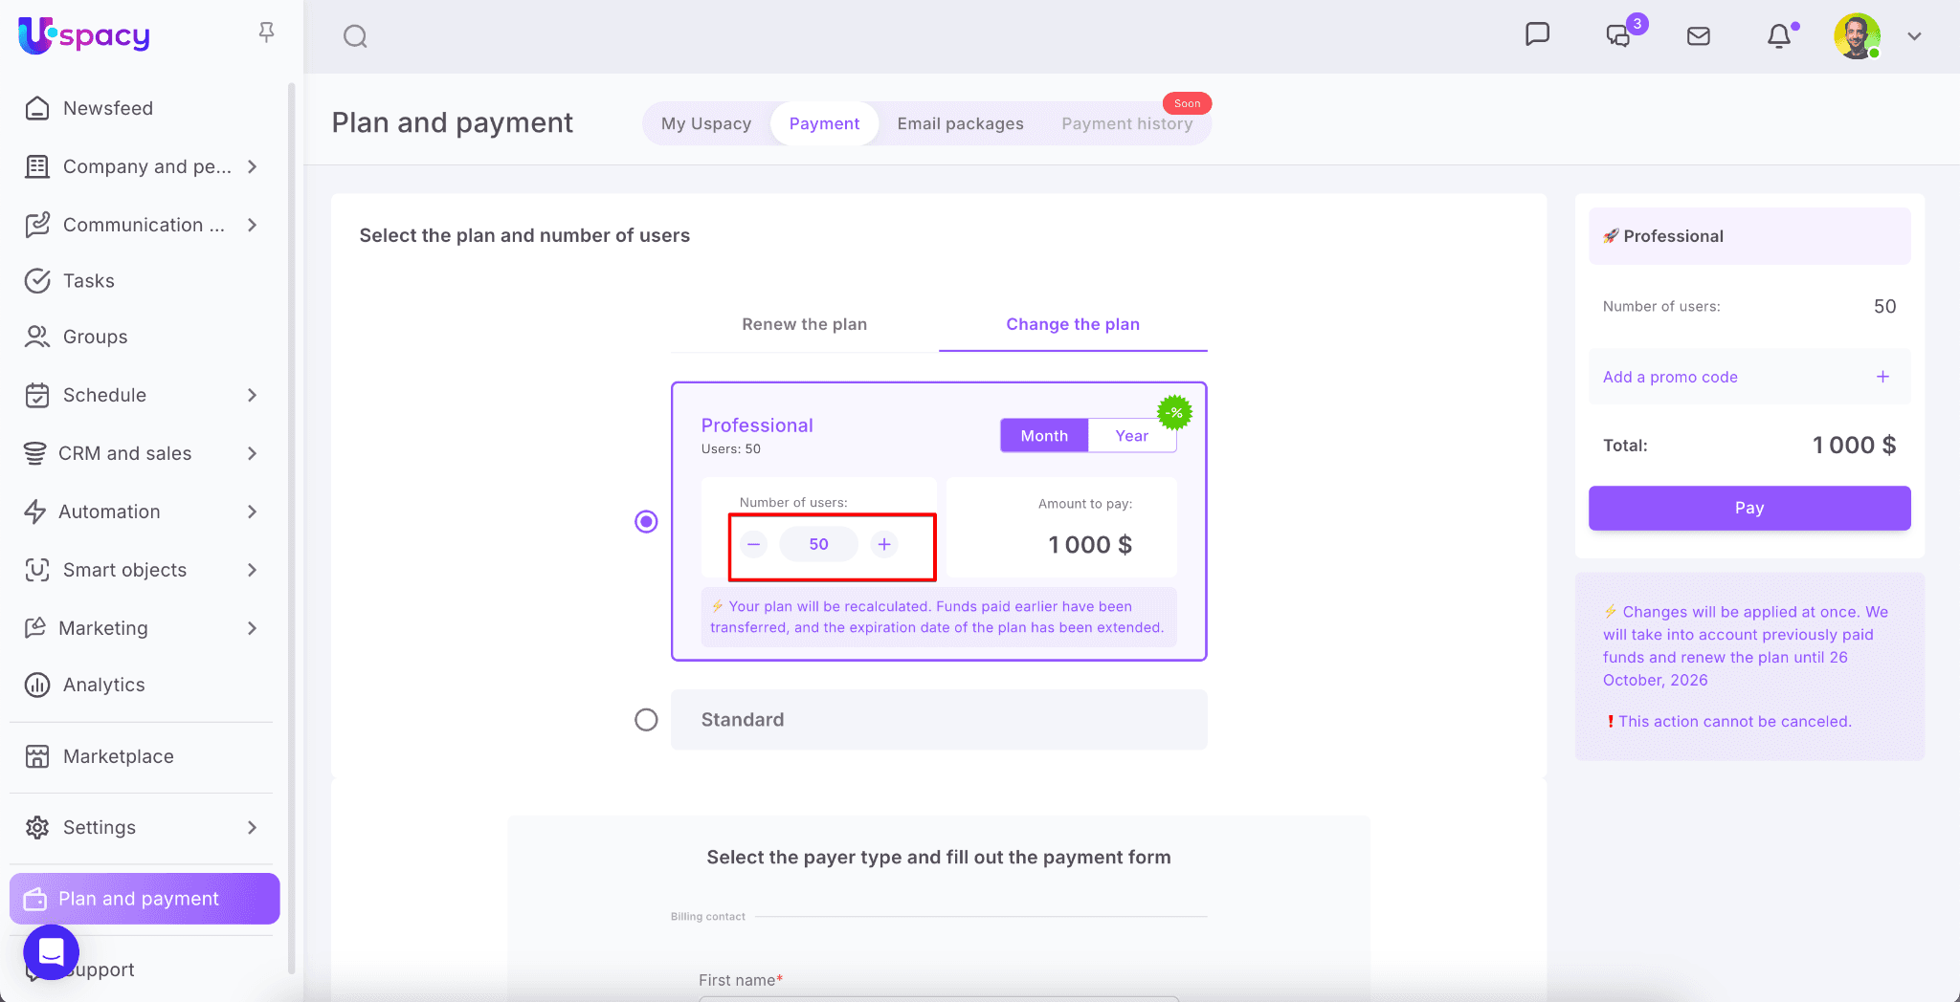Decrease number of users with minus
The width and height of the screenshot is (1960, 1002).
[754, 544]
